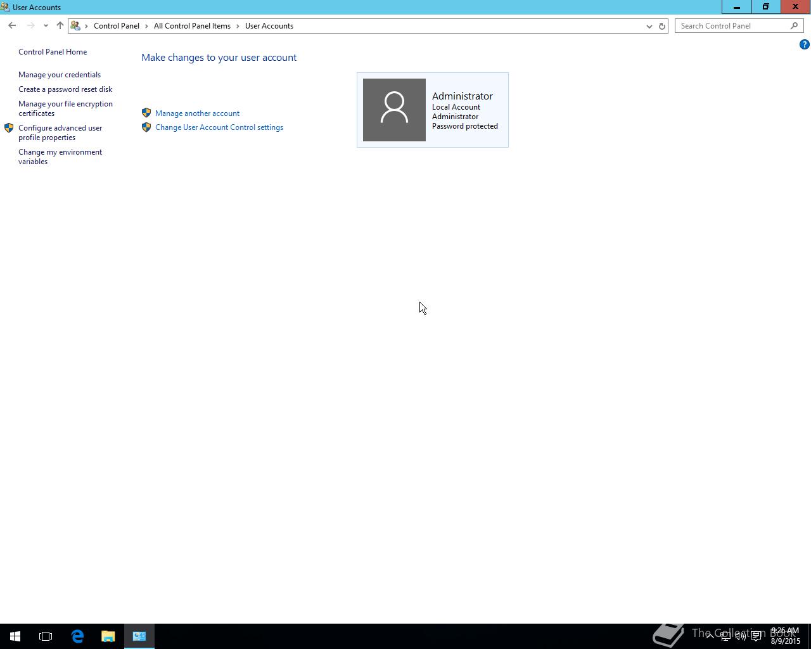811x649 pixels.
Task: Open address bar history dropdown
Action: (x=649, y=26)
